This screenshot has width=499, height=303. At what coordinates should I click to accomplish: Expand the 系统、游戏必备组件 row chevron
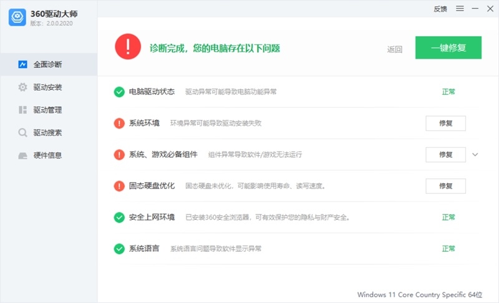(475, 155)
